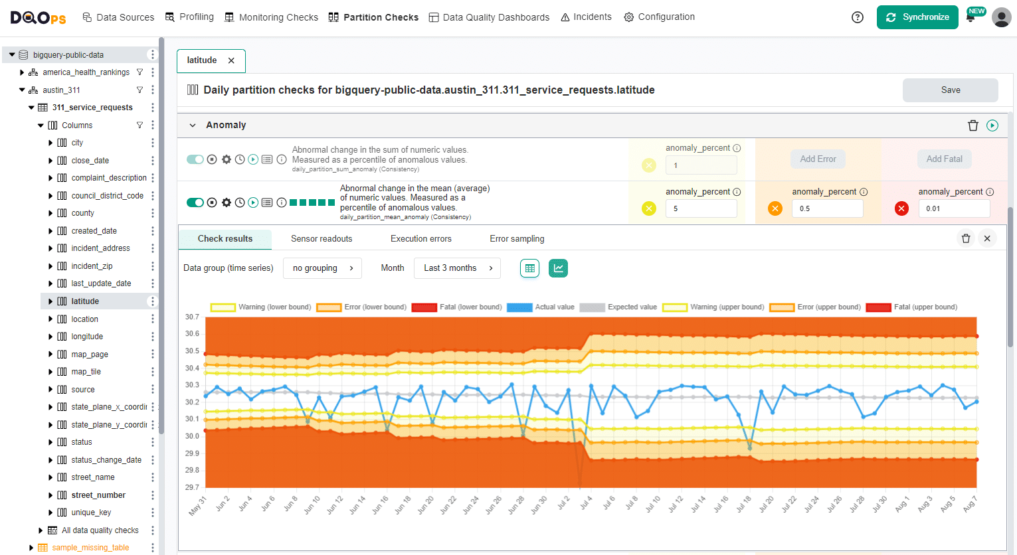Open Data Sources menu
The height and width of the screenshot is (555, 1017).
[118, 17]
